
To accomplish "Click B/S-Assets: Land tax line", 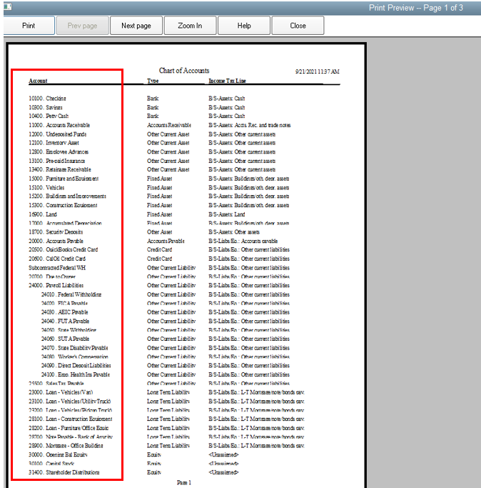I will (227, 214).
